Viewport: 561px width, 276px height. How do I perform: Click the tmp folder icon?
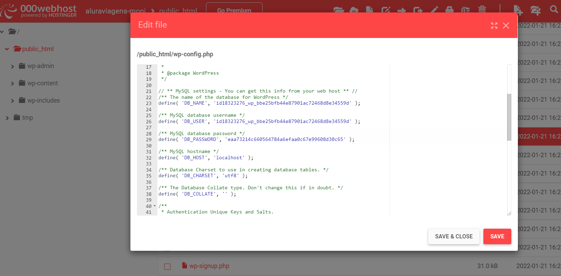click(17, 117)
